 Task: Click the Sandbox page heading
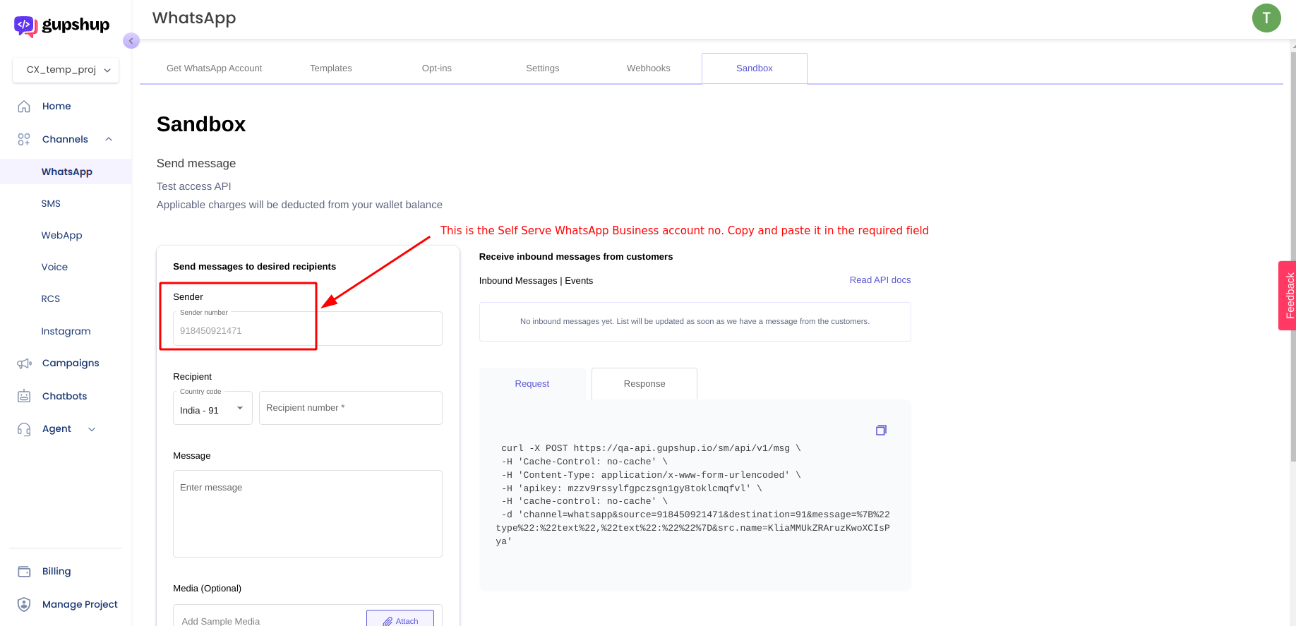[x=201, y=124]
